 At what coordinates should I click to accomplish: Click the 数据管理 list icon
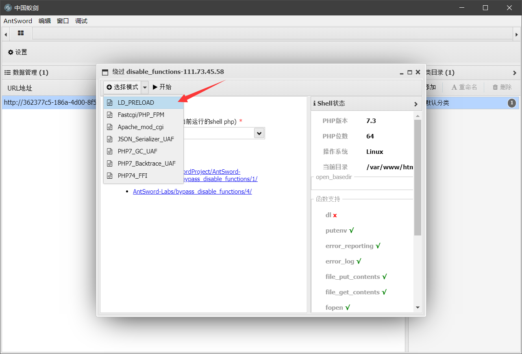click(7, 72)
